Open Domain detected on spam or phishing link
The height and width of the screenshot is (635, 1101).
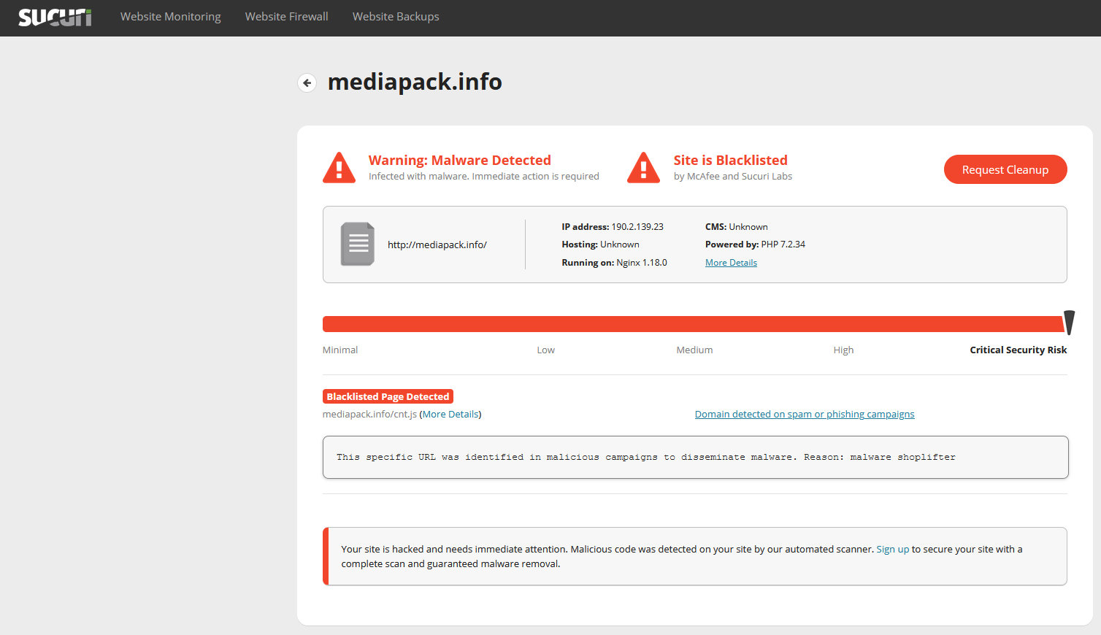coord(804,415)
